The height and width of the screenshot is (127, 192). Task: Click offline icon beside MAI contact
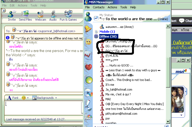point(102,99)
